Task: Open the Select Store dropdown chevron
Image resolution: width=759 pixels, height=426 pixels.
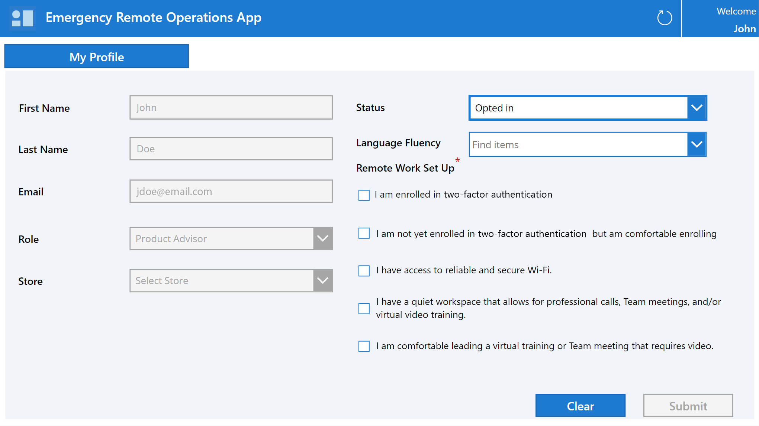Action: (322, 280)
